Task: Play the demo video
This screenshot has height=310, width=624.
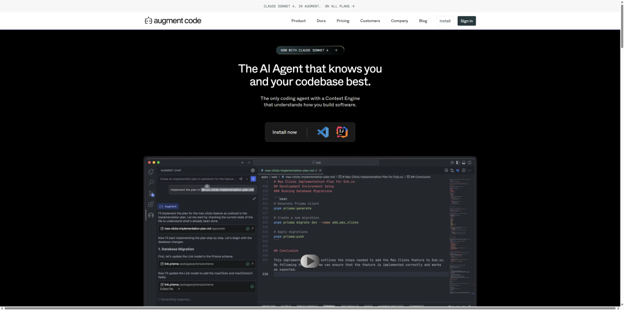Action: [x=310, y=261]
